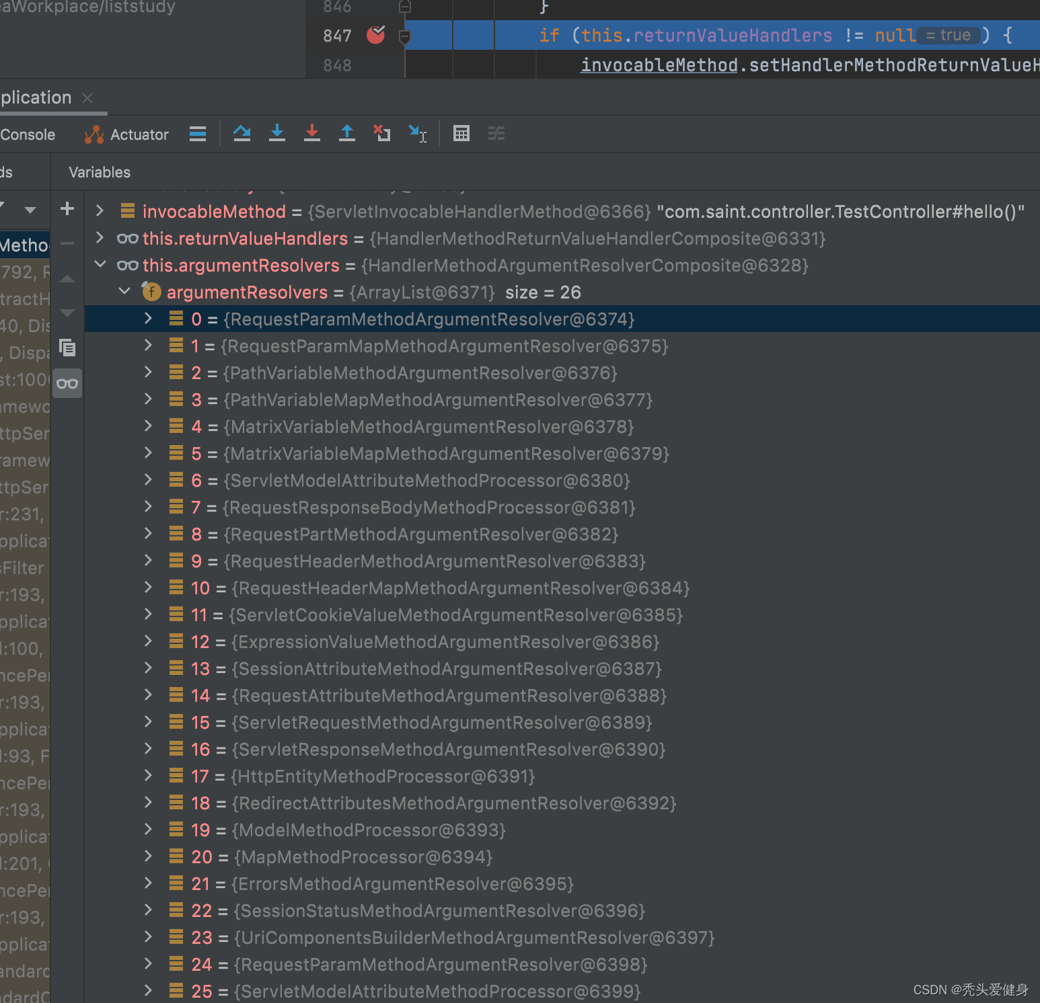Toggle the breakpoint on line 847
Viewport: 1040px width, 1003px height.
(375, 35)
